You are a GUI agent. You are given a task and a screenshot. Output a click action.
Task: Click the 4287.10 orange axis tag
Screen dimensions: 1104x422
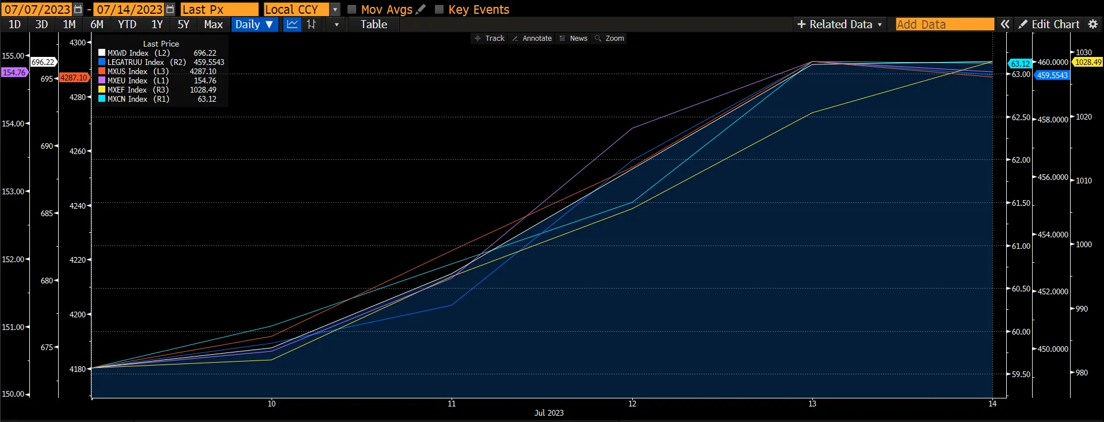pos(74,78)
